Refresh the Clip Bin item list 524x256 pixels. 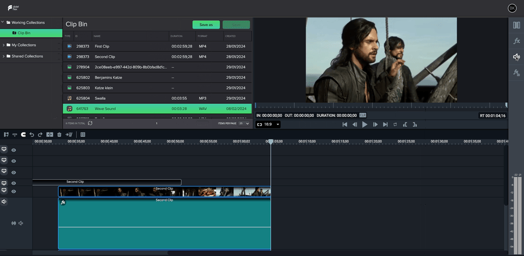pyautogui.click(x=90, y=123)
